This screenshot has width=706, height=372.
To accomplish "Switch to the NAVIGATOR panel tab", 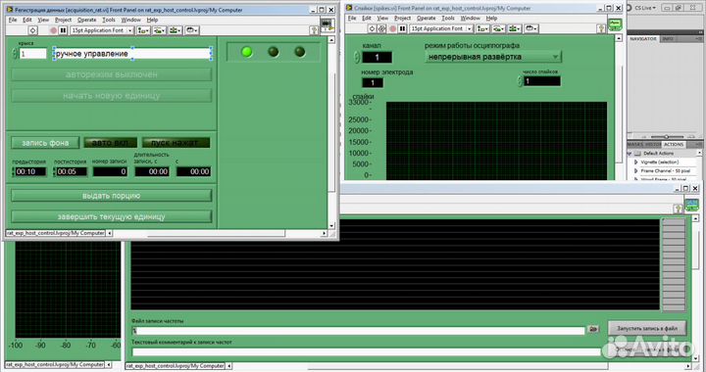I will pyautogui.click(x=643, y=39).
